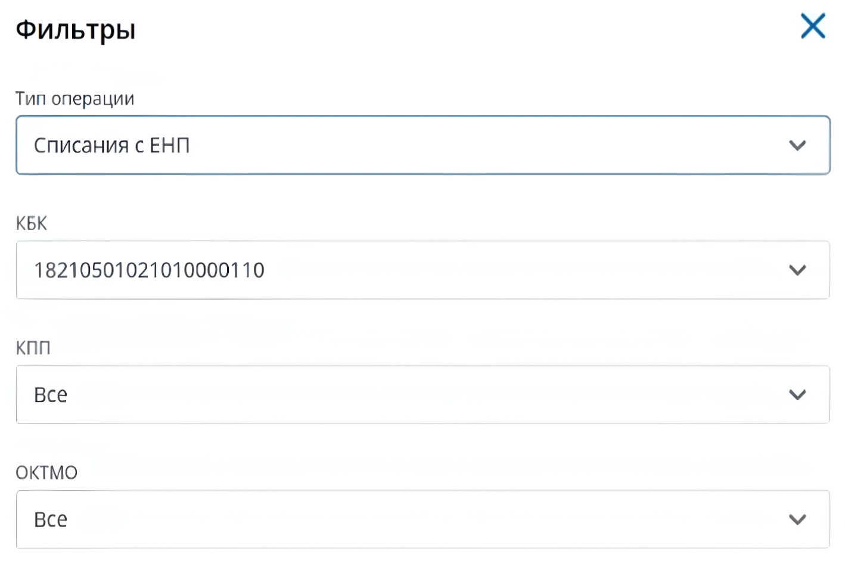Click the chevron arrow in Тип операции field
This screenshot has height=564, width=845.
[797, 145]
